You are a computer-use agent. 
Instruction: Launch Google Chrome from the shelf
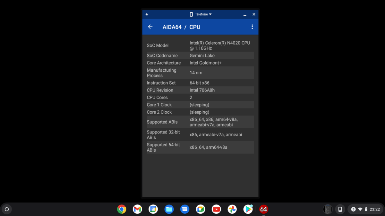pyautogui.click(x=122, y=209)
